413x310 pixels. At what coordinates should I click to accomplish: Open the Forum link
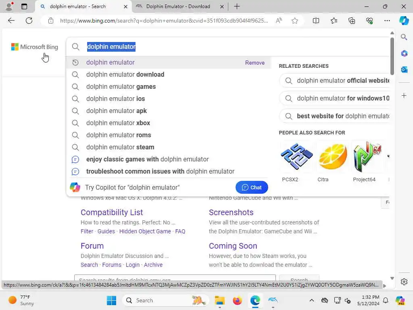pyautogui.click(x=92, y=246)
